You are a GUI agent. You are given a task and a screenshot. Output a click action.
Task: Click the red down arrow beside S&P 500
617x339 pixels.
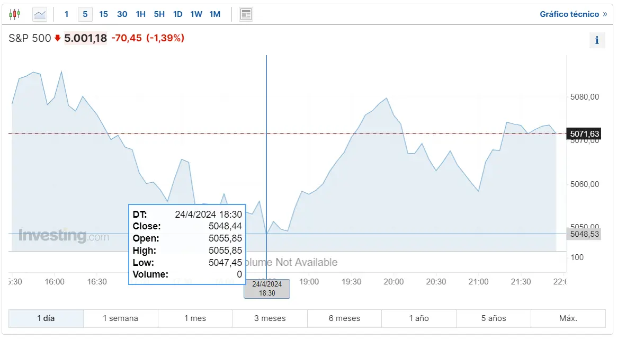(x=57, y=38)
